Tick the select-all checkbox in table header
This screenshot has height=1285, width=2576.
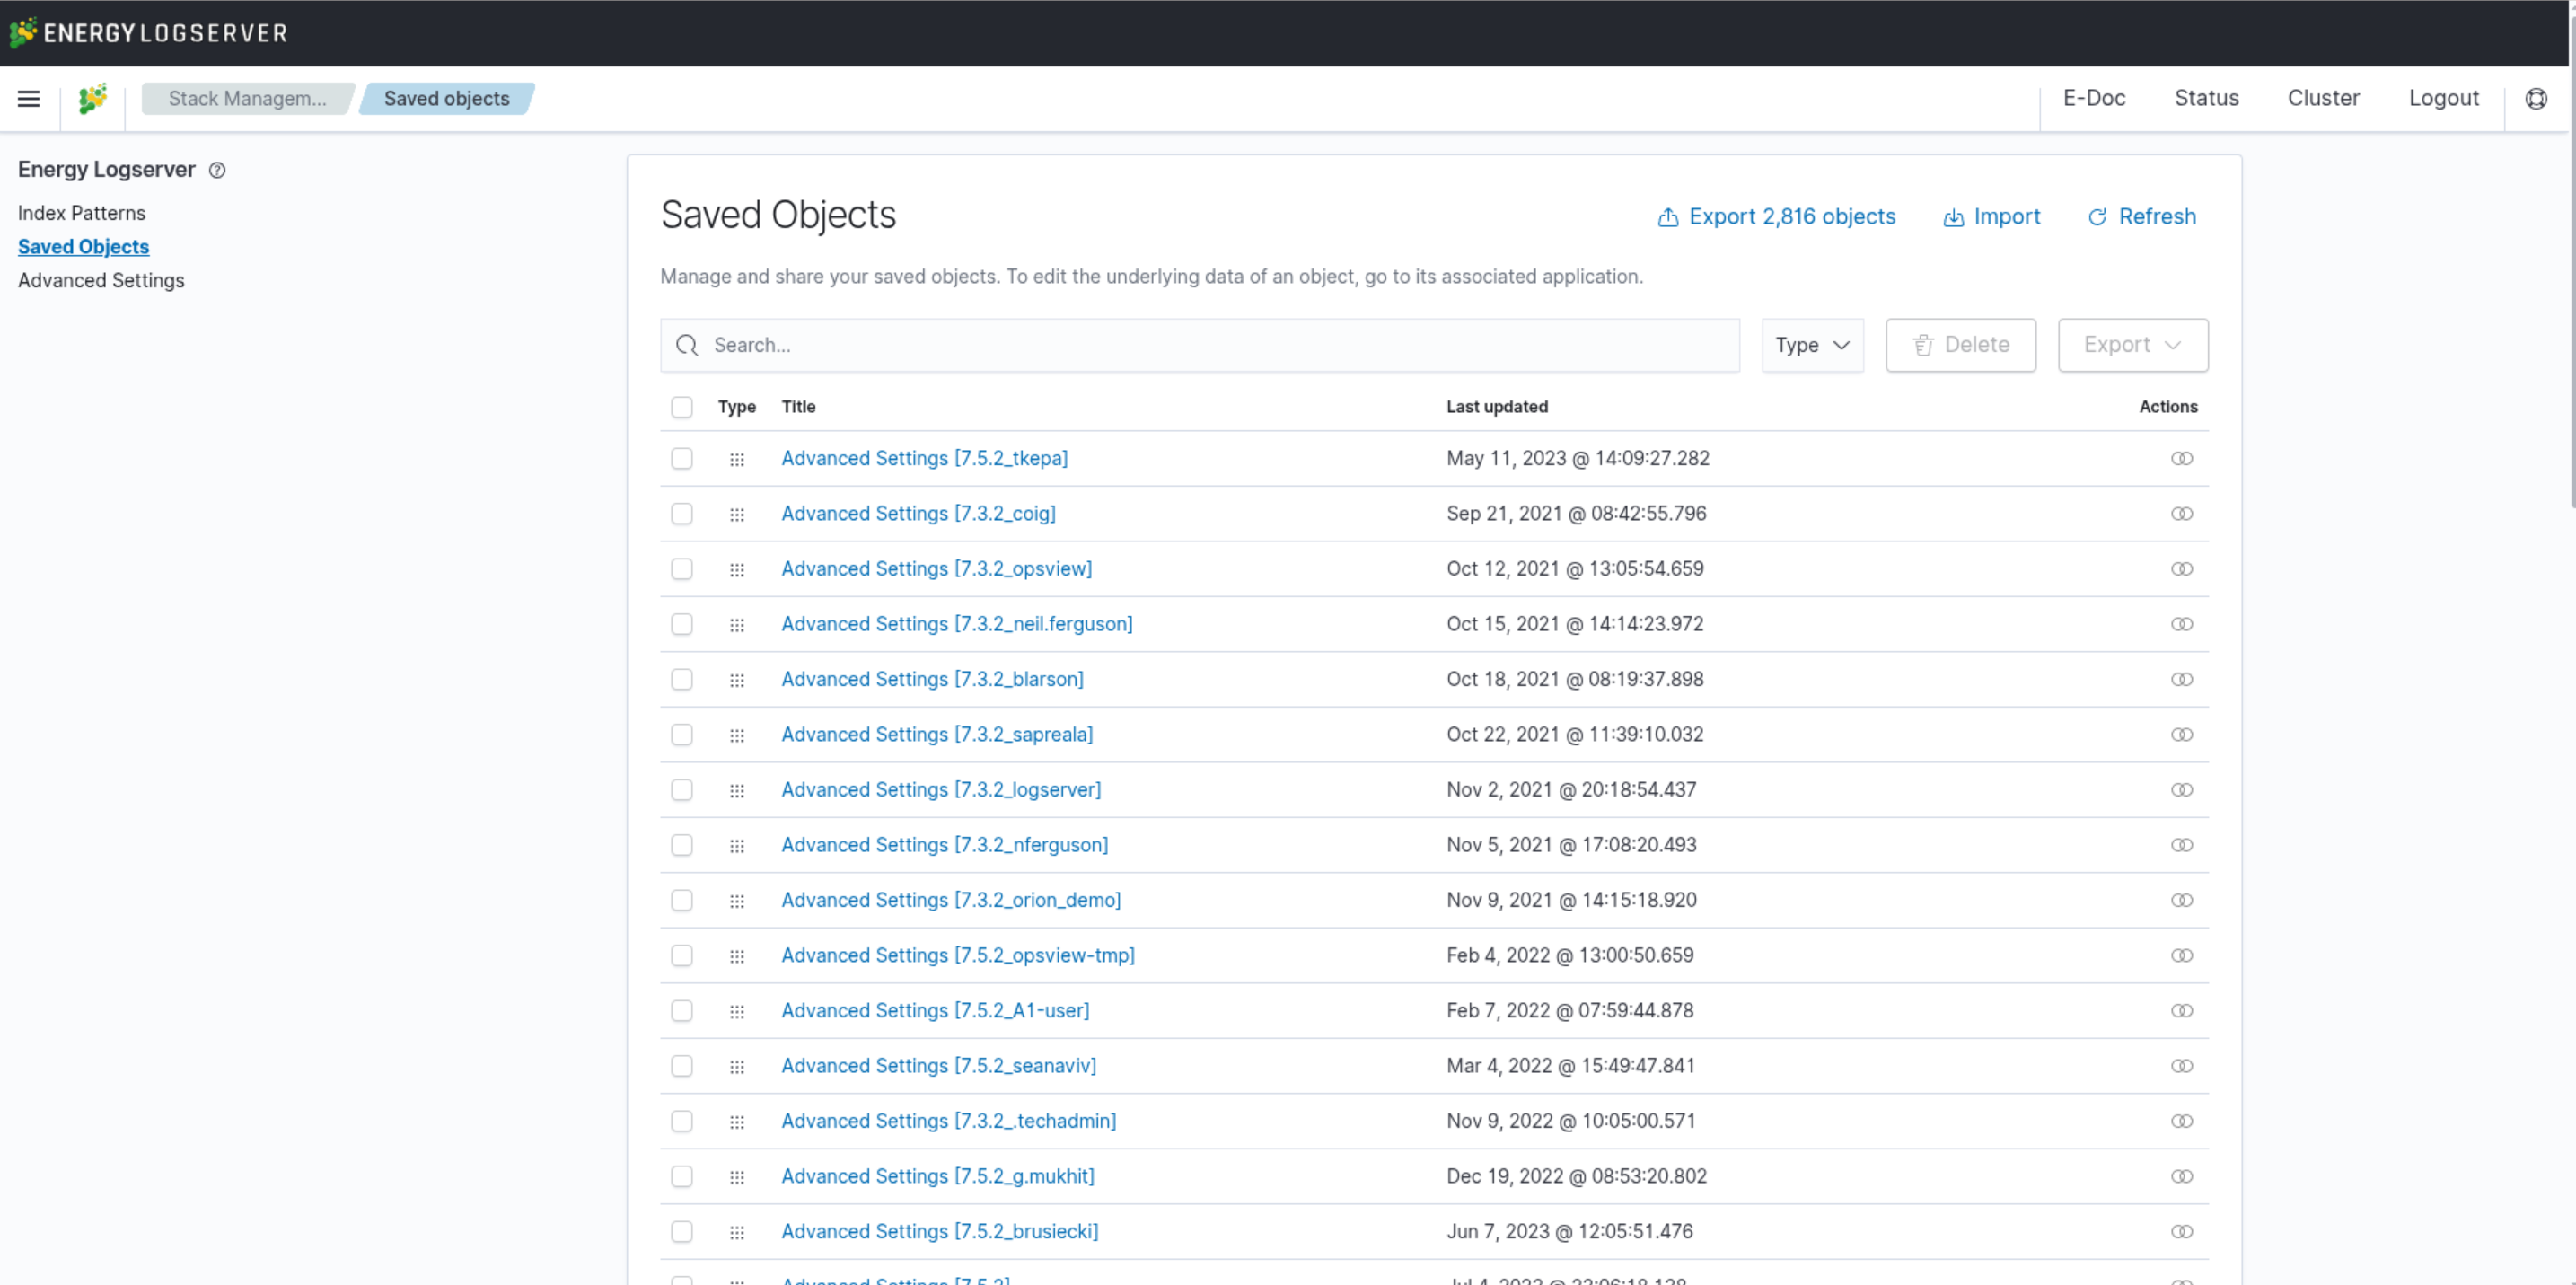pos(682,407)
